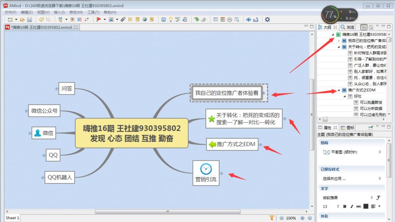Click the paperclip attachment icon
This screenshot has width=395, height=222.
123,19
